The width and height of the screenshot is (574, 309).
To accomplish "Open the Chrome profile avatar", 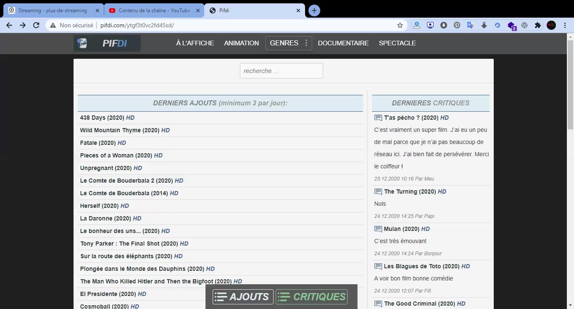I will [x=551, y=25].
